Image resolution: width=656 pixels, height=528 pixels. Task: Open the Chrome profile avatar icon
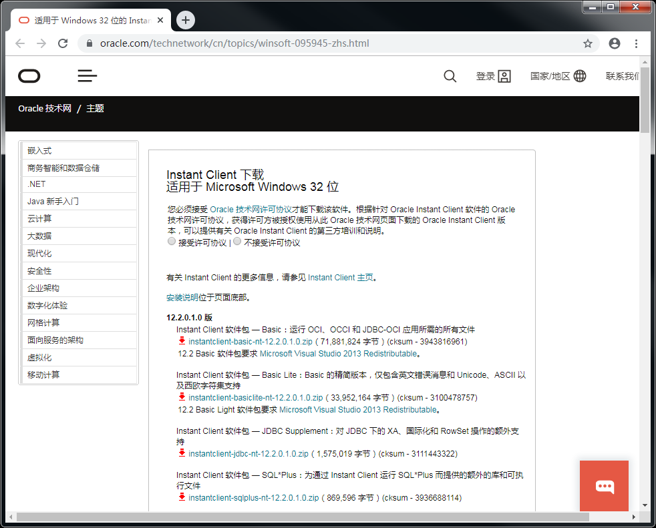pyautogui.click(x=614, y=43)
